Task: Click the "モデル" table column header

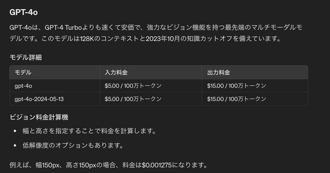Action: pyautogui.click(x=23, y=73)
